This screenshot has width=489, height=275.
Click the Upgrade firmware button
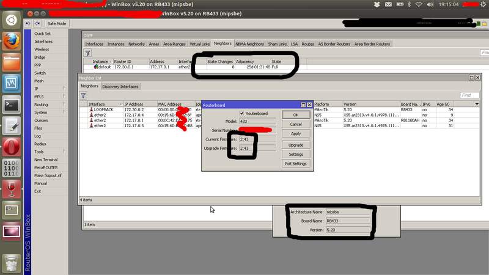(x=296, y=145)
